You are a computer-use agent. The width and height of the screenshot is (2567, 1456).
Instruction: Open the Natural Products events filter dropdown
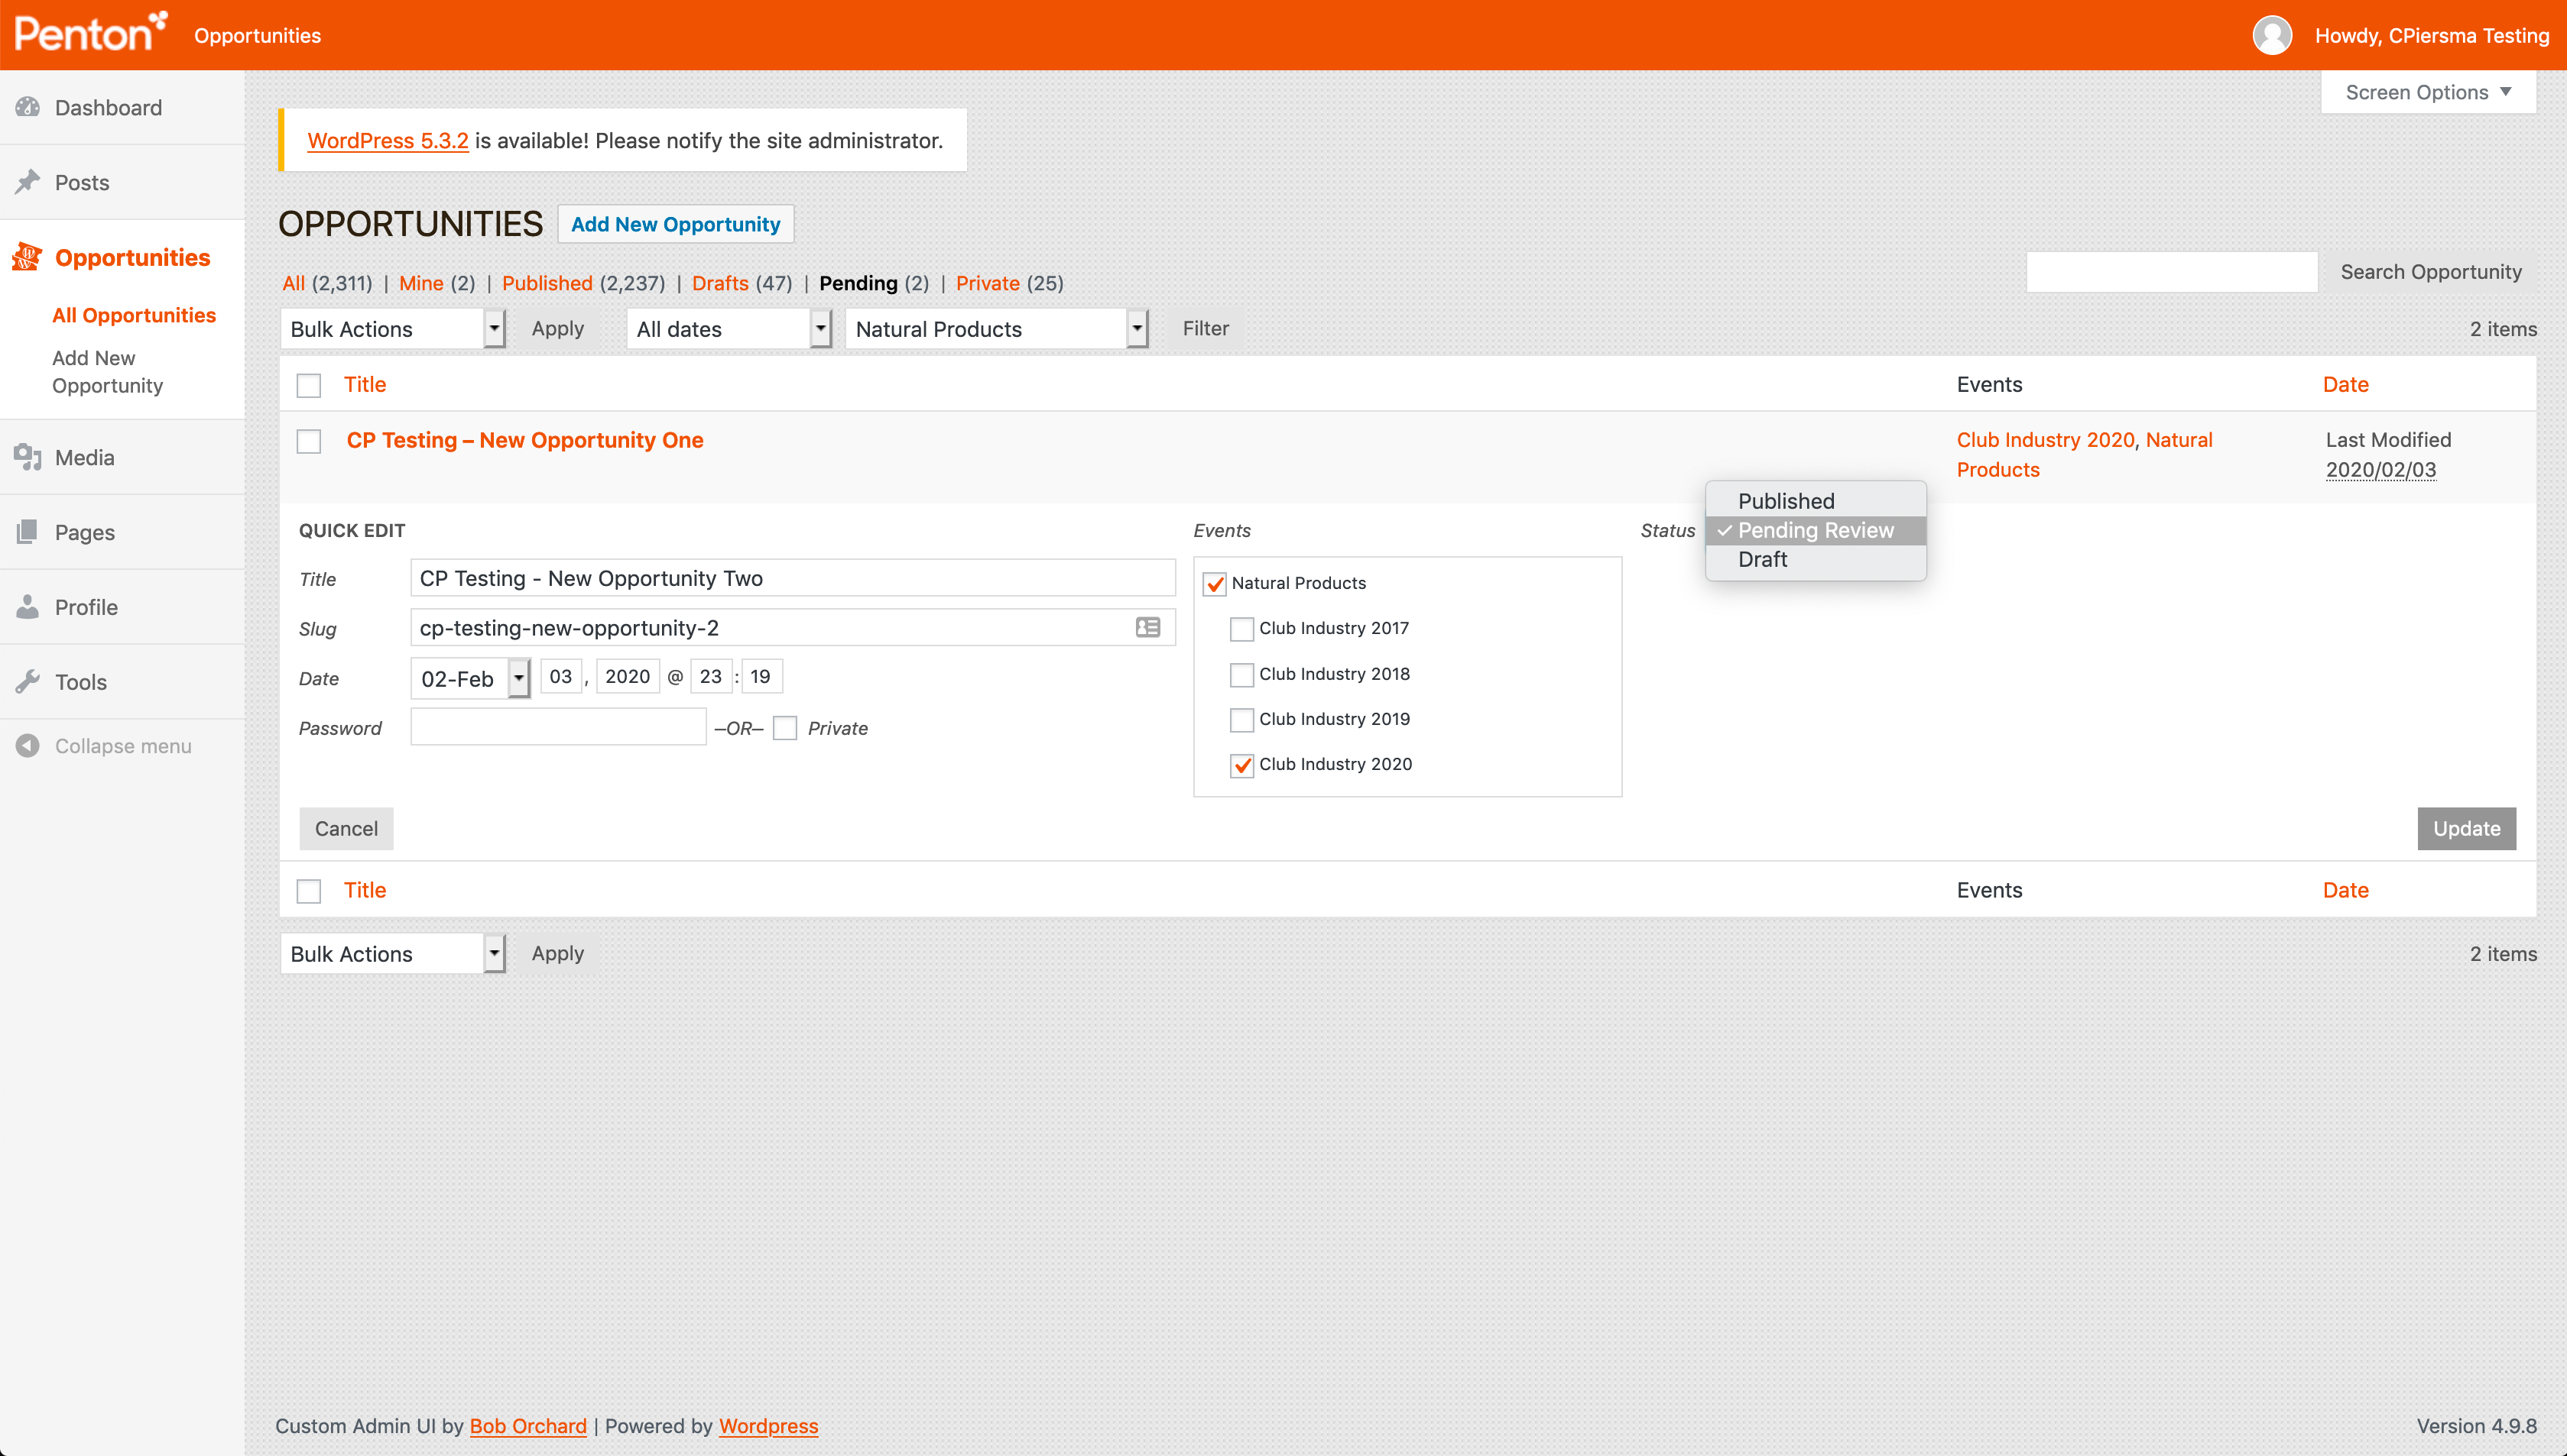pyautogui.click(x=996, y=329)
